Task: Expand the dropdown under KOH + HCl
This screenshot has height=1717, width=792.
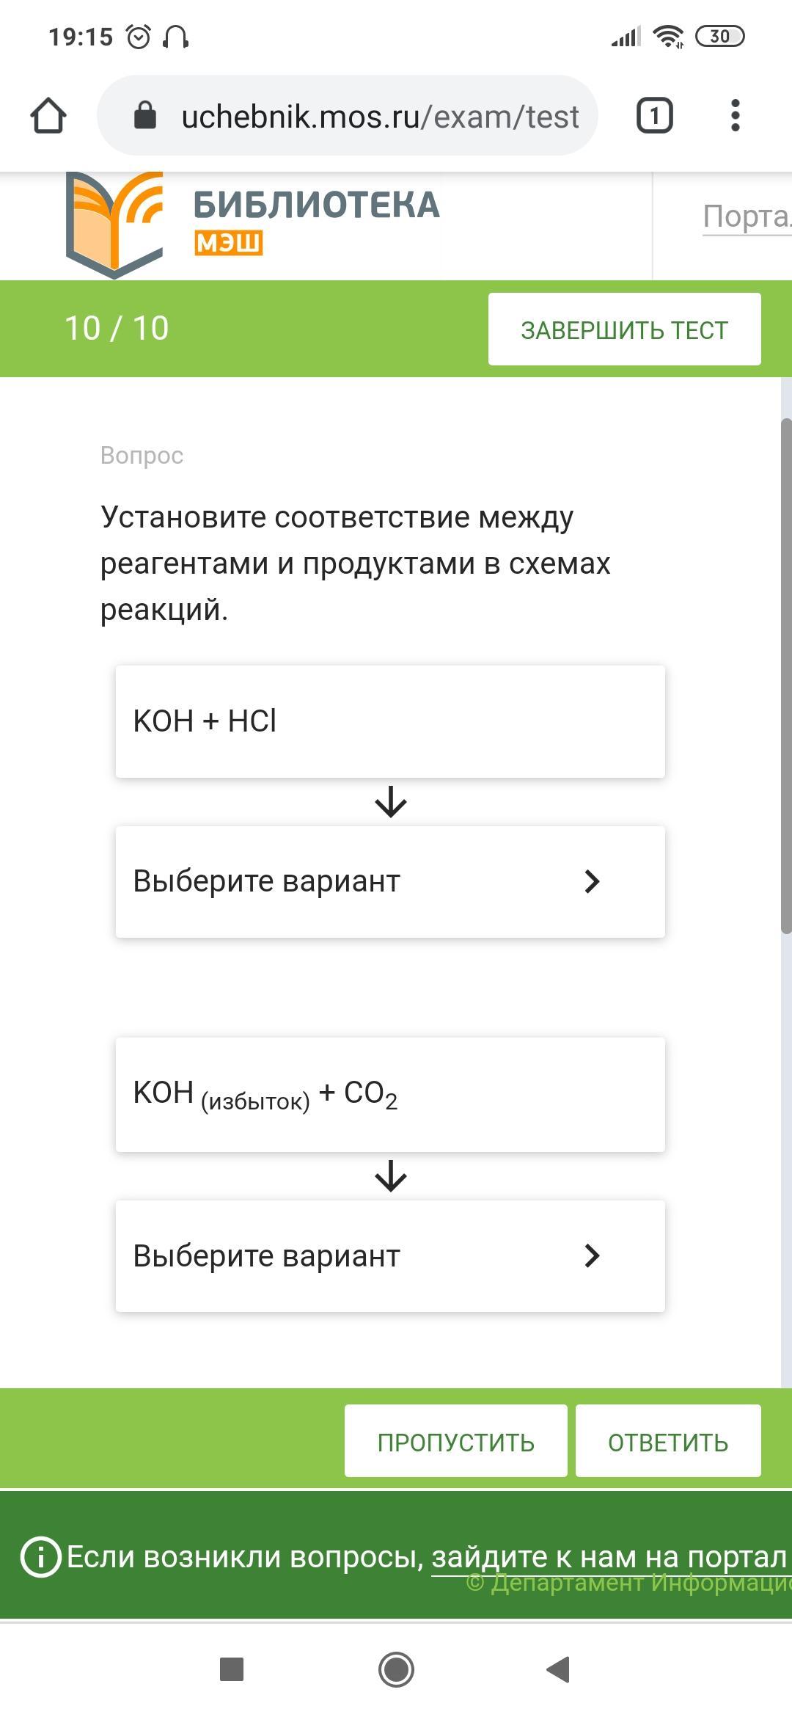Action: coord(390,881)
